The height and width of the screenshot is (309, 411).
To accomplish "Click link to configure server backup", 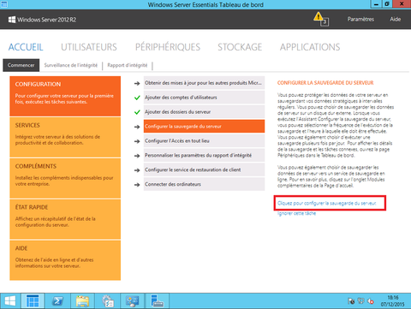I will point(327,203).
